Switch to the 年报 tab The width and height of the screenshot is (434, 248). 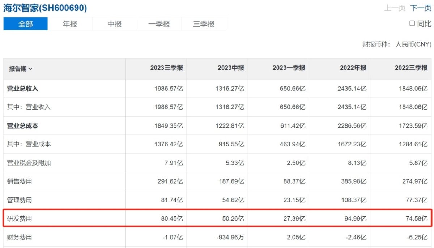coord(70,24)
